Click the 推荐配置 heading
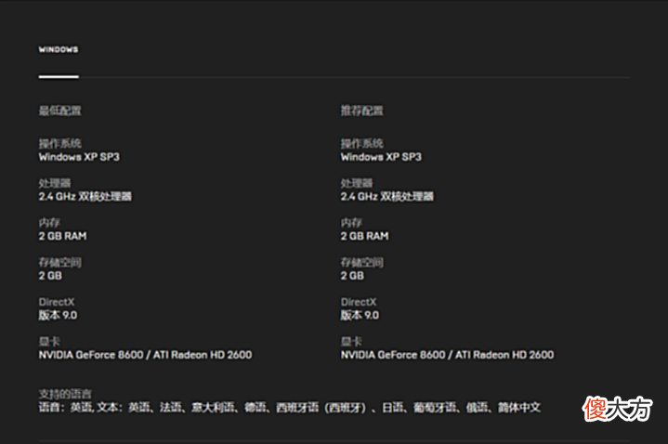Viewport: 668px width, 444px height. pos(361,111)
